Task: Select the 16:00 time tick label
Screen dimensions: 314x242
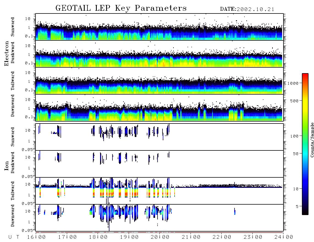Action: (x=36, y=237)
